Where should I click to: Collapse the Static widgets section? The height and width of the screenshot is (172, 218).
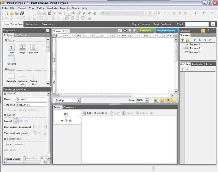point(5,40)
